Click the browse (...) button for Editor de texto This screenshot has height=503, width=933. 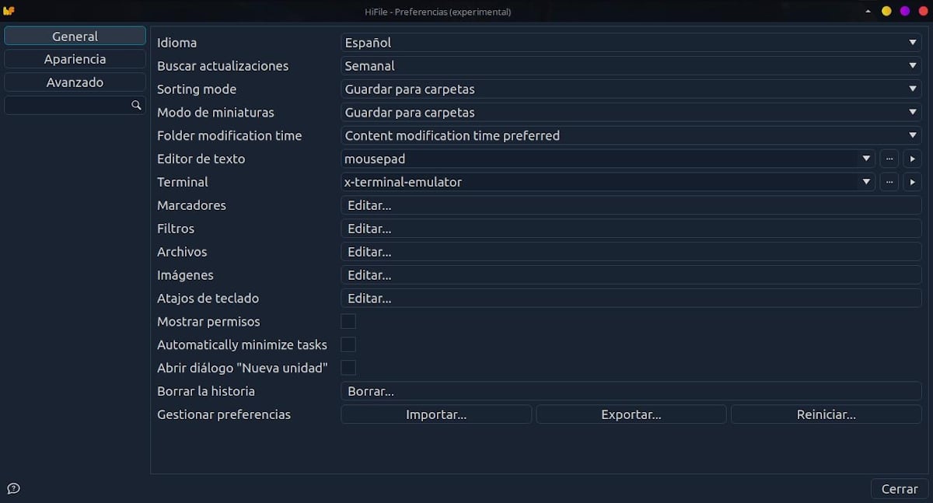pos(889,159)
